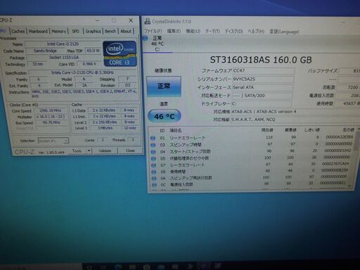Click the status icon for ID 0A row
The height and width of the screenshot is (270, 360).
tap(154, 179)
